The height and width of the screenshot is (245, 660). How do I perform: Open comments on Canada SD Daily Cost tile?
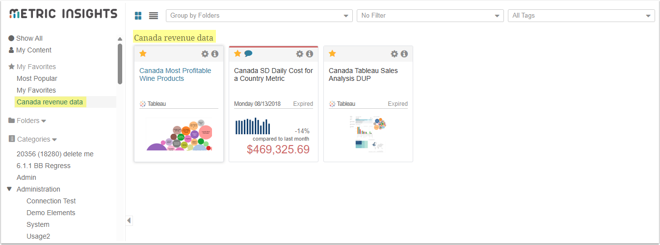(x=248, y=53)
